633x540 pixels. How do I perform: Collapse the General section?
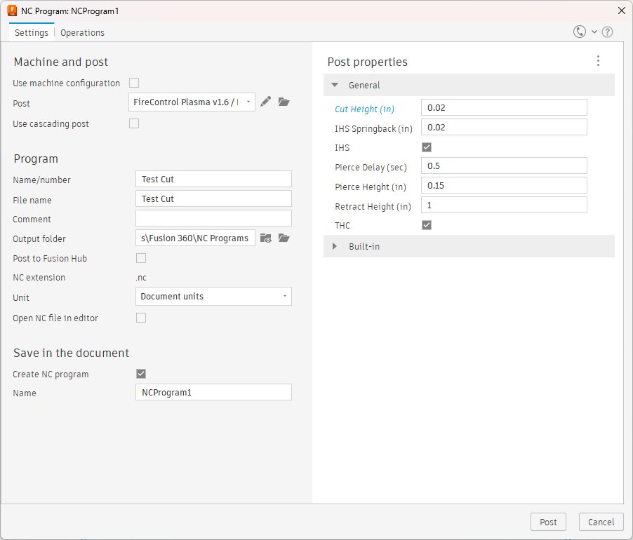(x=335, y=85)
